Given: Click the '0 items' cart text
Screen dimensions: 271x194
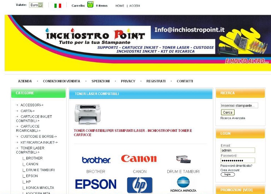Looking at the screenshot, I should pyautogui.click(x=101, y=6).
